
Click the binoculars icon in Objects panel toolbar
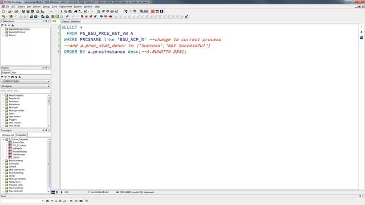click(13, 77)
